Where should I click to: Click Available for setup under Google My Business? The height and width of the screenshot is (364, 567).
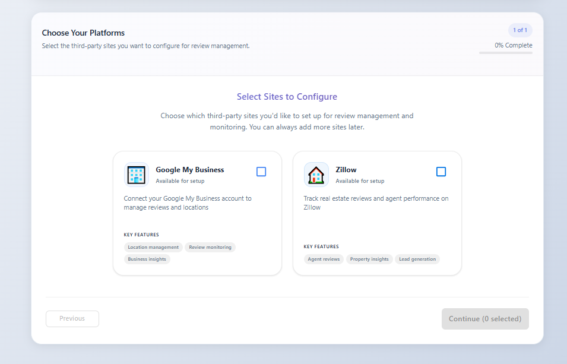pyautogui.click(x=180, y=181)
